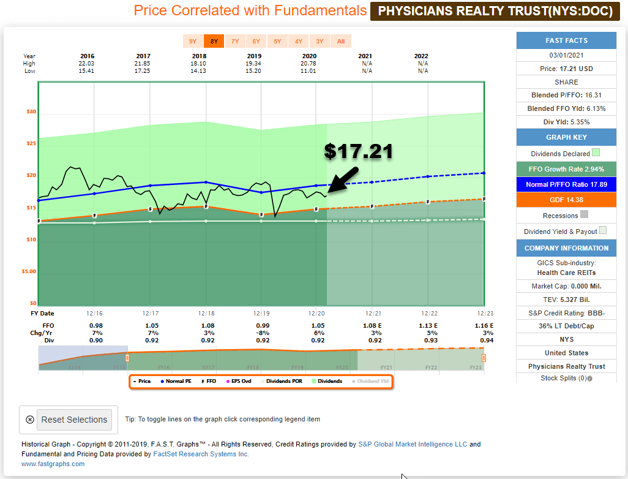Click the Reset Selections button
The image size is (628, 479).
(x=74, y=420)
